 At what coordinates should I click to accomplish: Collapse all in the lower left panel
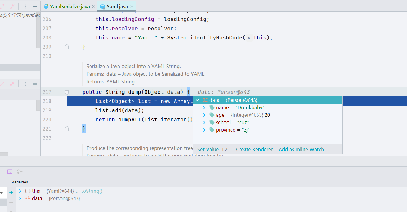(x=12, y=84)
